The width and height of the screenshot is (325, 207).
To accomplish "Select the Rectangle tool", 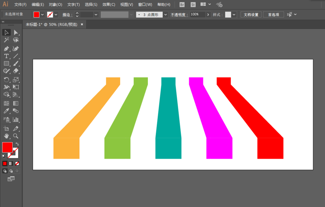I will pos(6,64).
